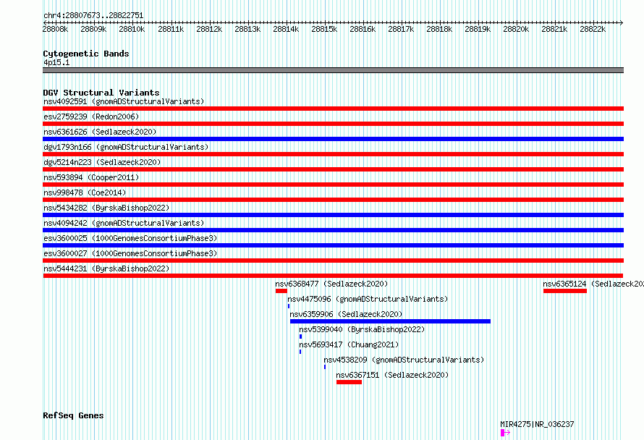Select the 4p15.1 band label
Image resolution: width=644 pixels, height=440 pixels.
click(56, 62)
